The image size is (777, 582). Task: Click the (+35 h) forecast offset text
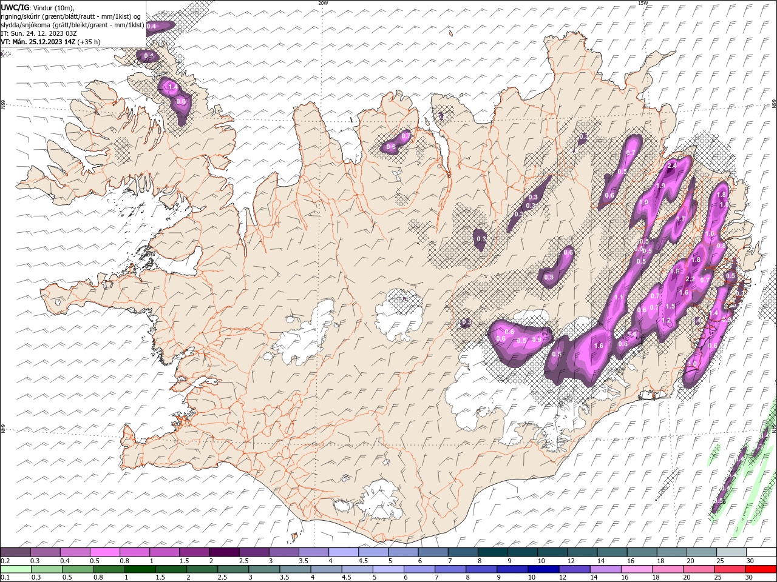(x=89, y=42)
